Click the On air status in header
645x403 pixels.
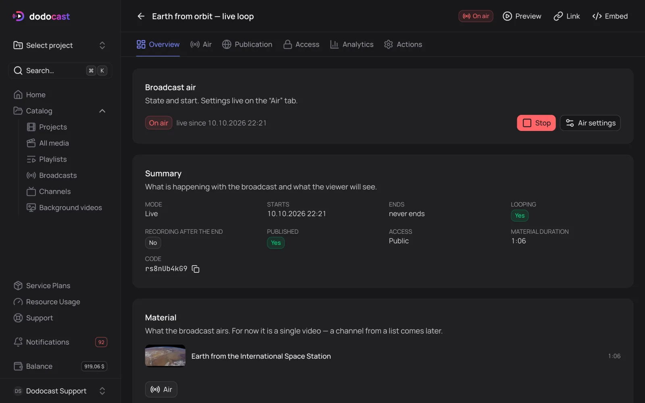pyautogui.click(x=476, y=16)
